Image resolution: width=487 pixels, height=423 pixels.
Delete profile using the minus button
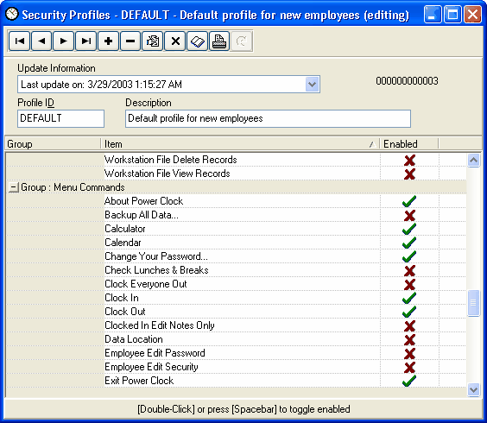(130, 41)
